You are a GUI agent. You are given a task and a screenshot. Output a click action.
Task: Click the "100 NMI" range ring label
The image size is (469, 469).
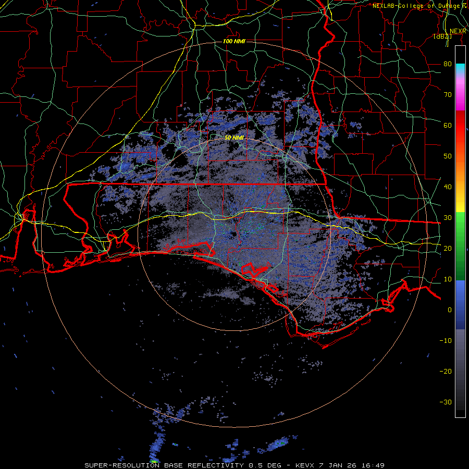pyautogui.click(x=234, y=41)
